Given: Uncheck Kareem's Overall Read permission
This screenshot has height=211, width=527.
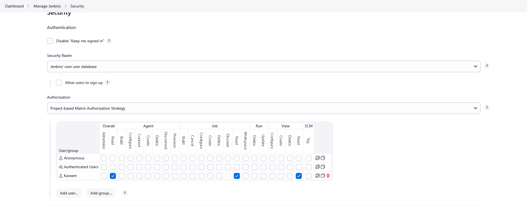Looking at the screenshot, I should pos(113,176).
